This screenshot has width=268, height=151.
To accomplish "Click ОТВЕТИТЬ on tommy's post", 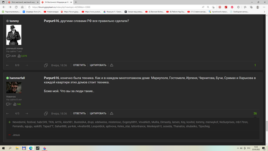I will click(x=80, y=65).
